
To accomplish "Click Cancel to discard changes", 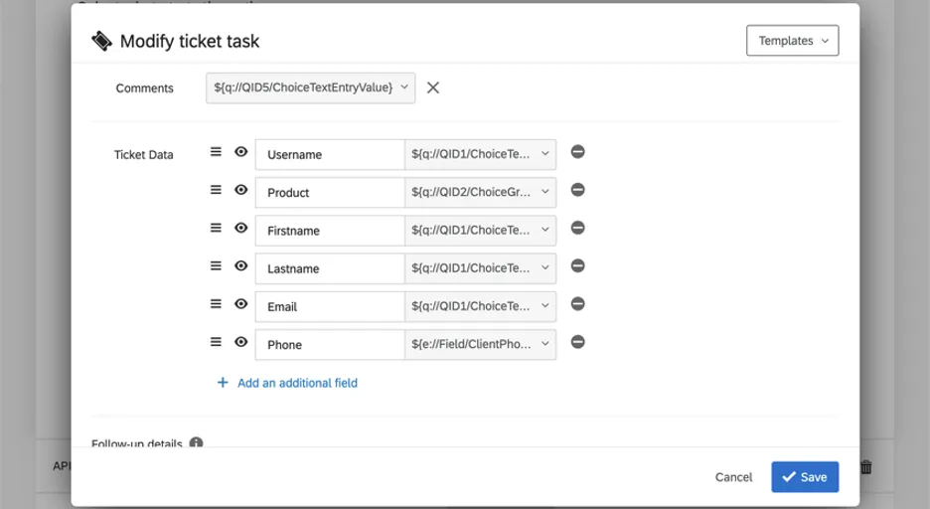I will [733, 477].
